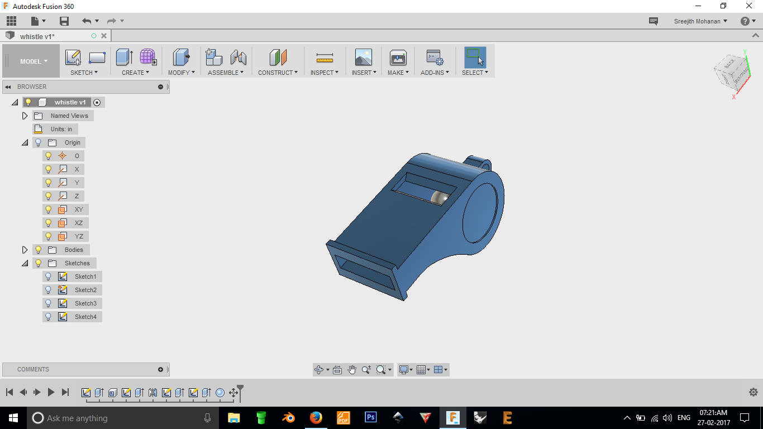Open the Viewports layout dropdown
763x429 pixels.
440,370
